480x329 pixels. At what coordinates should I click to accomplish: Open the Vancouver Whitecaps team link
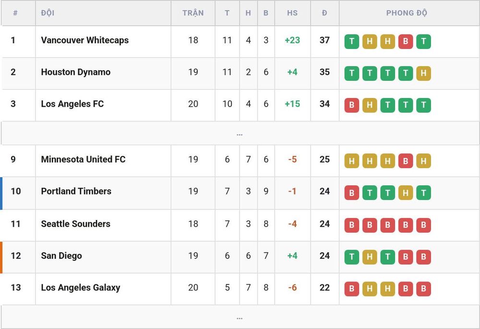point(85,40)
